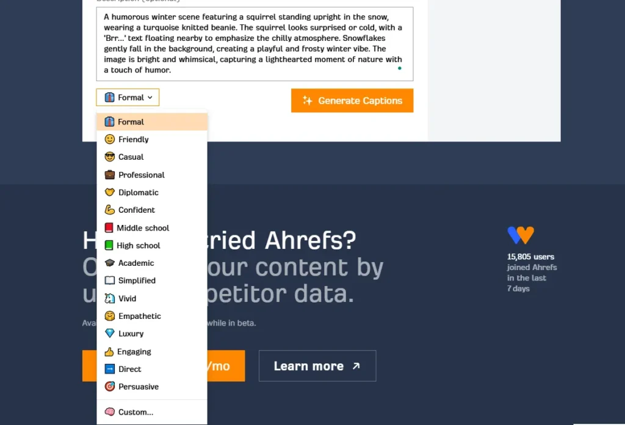Screen dimensions: 625x425
Task: Open the Custom... tone option
Action: pos(152,412)
